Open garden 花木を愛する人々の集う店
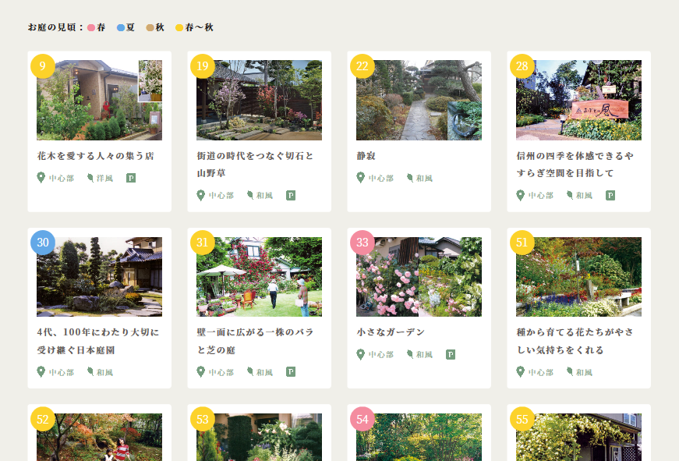Viewport: 679px width, 461px height. coord(96,156)
